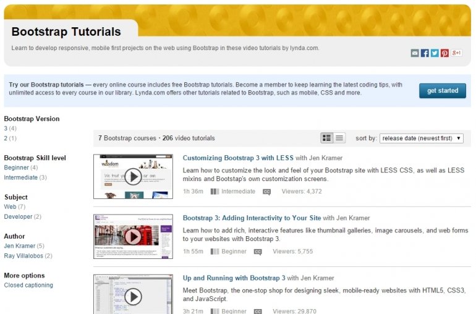
Task: Switch to compact list view
Action: pyautogui.click(x=339, y=138)
